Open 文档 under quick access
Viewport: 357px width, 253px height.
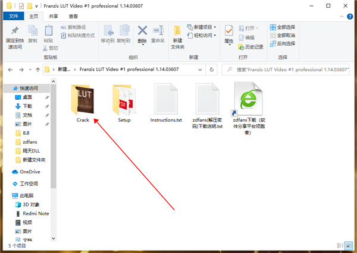(x=27, y=115)
